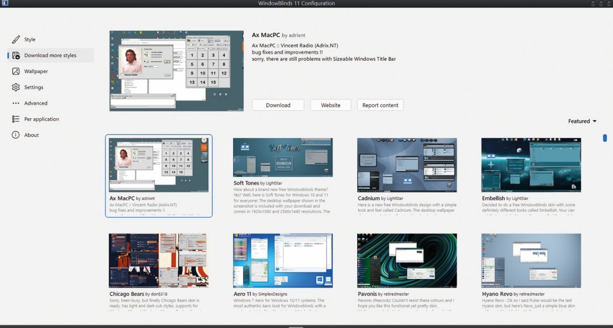Open the Style section brush icon
This screenshot has height=328, width=613.
(x=16, y=39)
